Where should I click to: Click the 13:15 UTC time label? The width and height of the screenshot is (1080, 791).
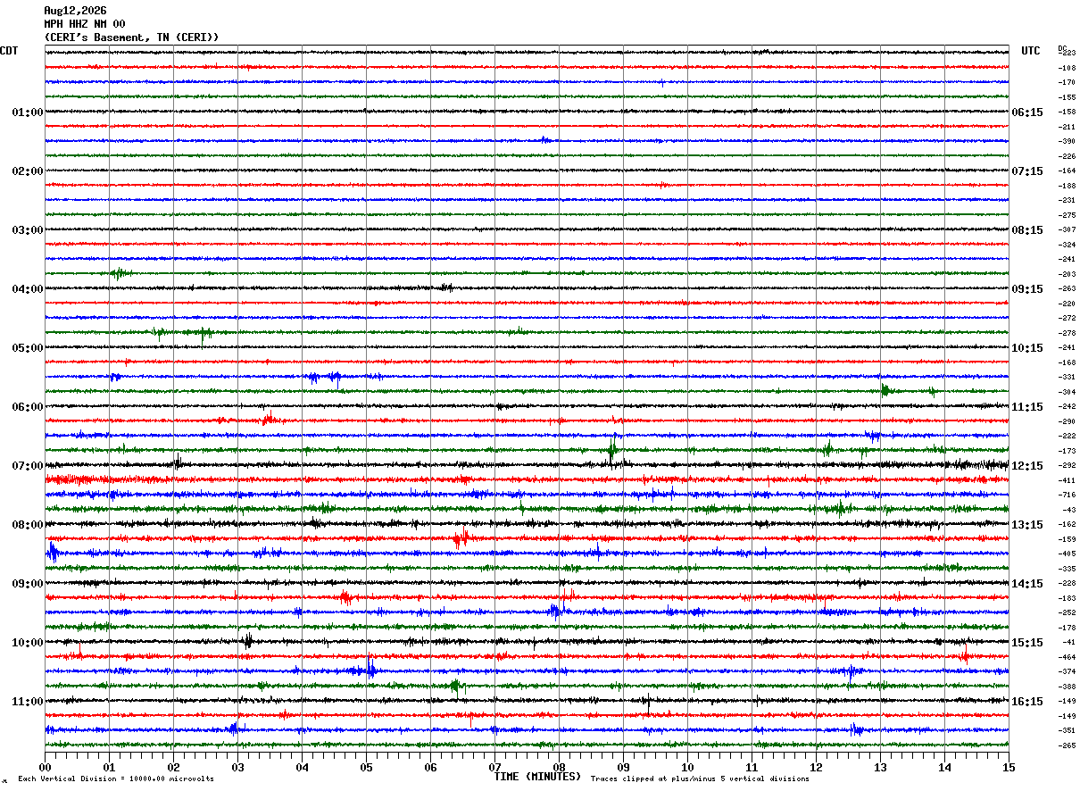click(1027, 525)
